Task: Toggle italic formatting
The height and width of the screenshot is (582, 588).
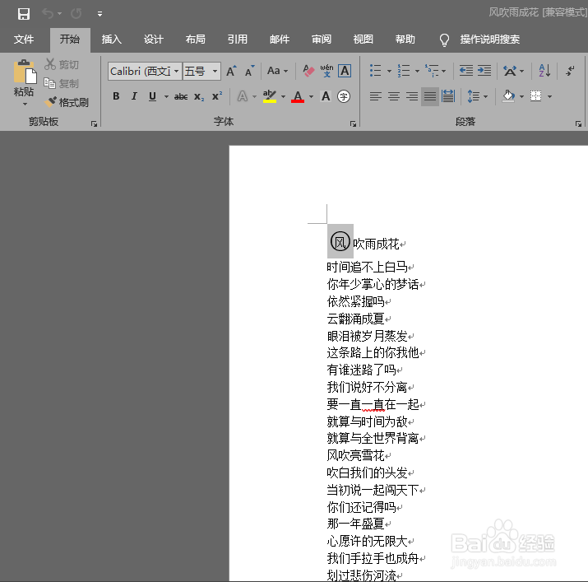Action: click(134, 96)
